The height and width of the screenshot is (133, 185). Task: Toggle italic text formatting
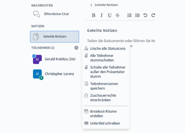click(102, 15)
